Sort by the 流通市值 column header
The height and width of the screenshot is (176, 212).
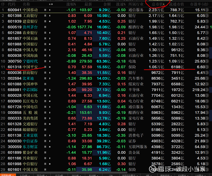coord(176,4)
